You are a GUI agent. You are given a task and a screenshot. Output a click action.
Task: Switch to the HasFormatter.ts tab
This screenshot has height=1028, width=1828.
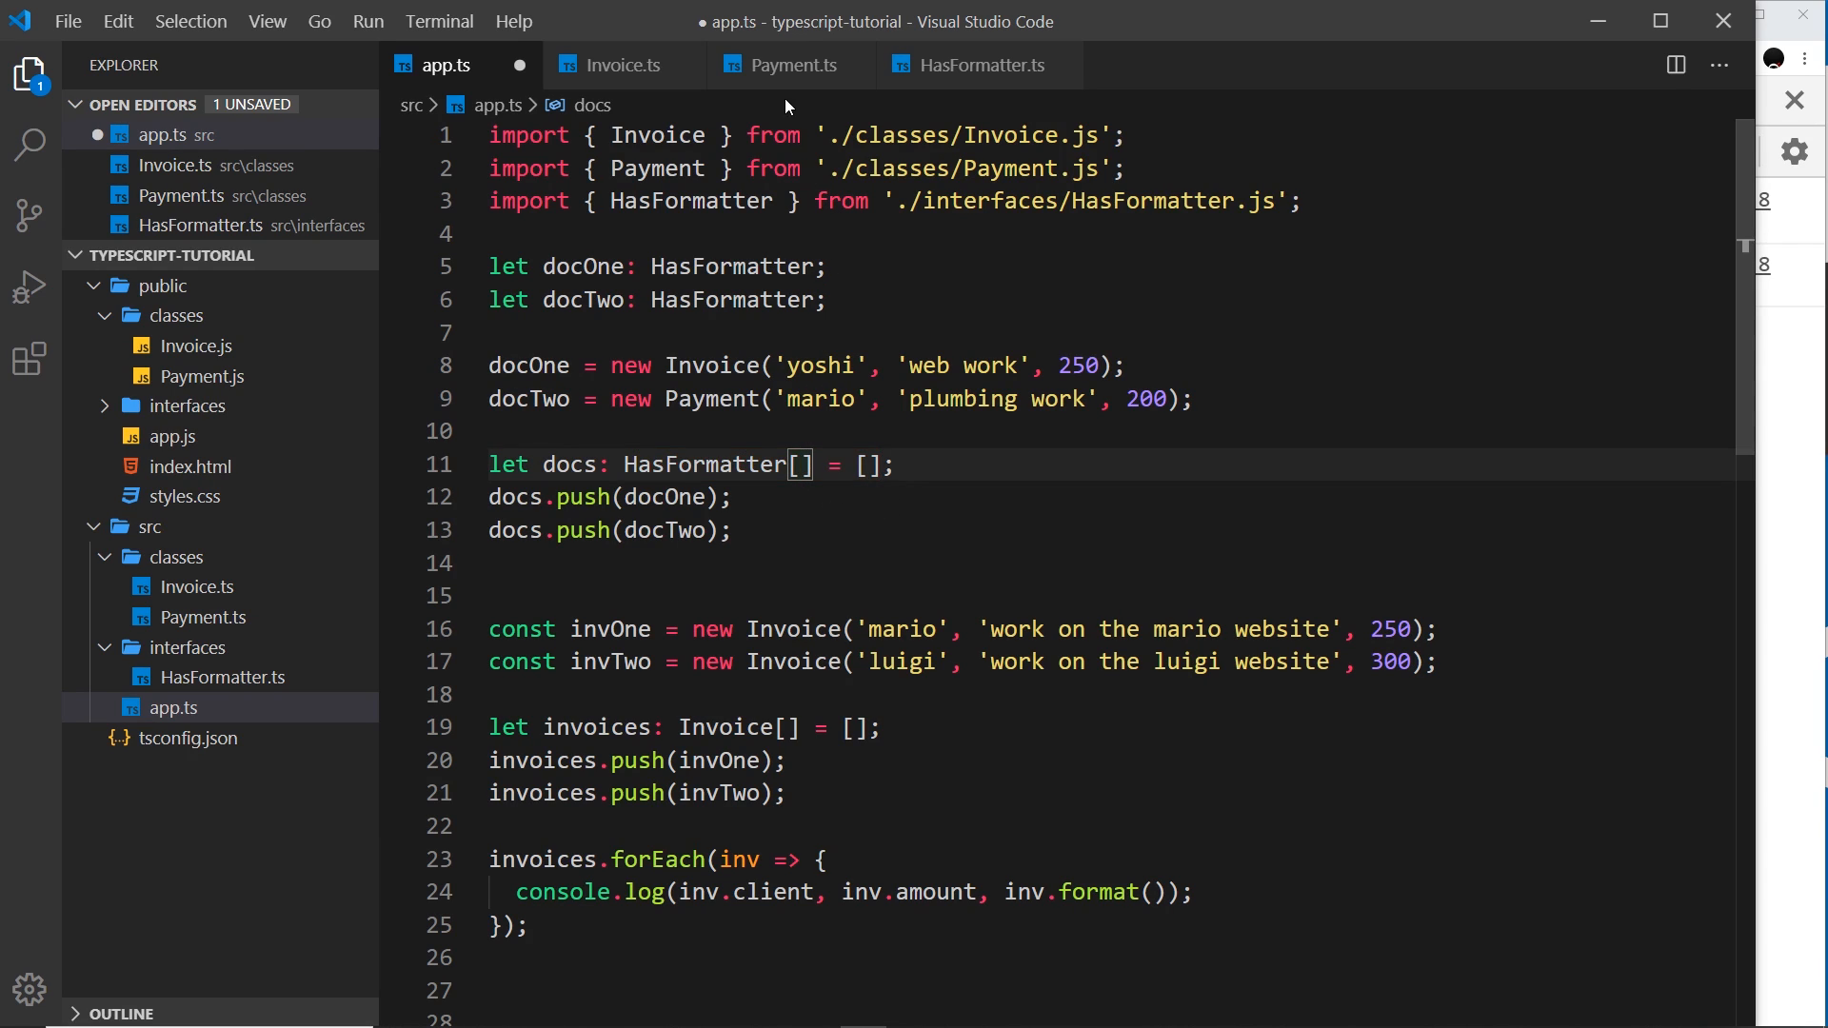pos(982,66)
